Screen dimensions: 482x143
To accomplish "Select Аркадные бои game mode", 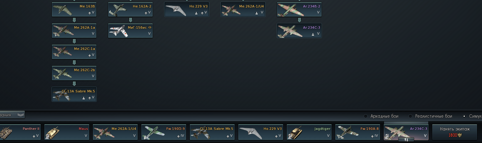I will [x=382, y=116].
